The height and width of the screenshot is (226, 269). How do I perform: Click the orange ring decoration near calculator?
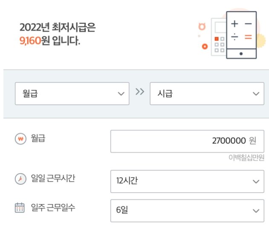click(x=205, y=46)
